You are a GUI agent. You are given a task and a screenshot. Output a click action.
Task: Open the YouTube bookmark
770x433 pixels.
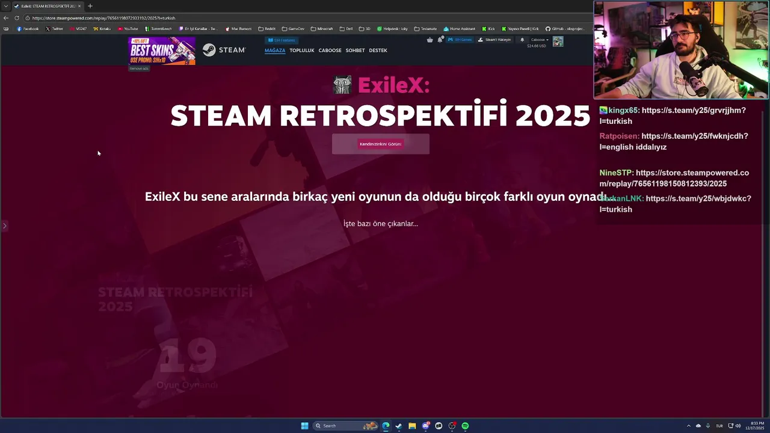click(x=128, y=29)
